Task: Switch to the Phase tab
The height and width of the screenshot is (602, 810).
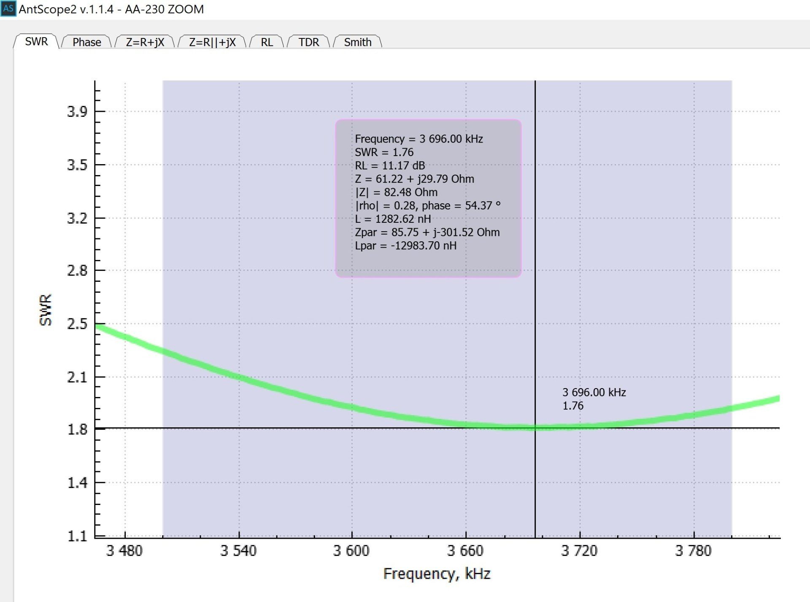Action: [x=86, y=42]
